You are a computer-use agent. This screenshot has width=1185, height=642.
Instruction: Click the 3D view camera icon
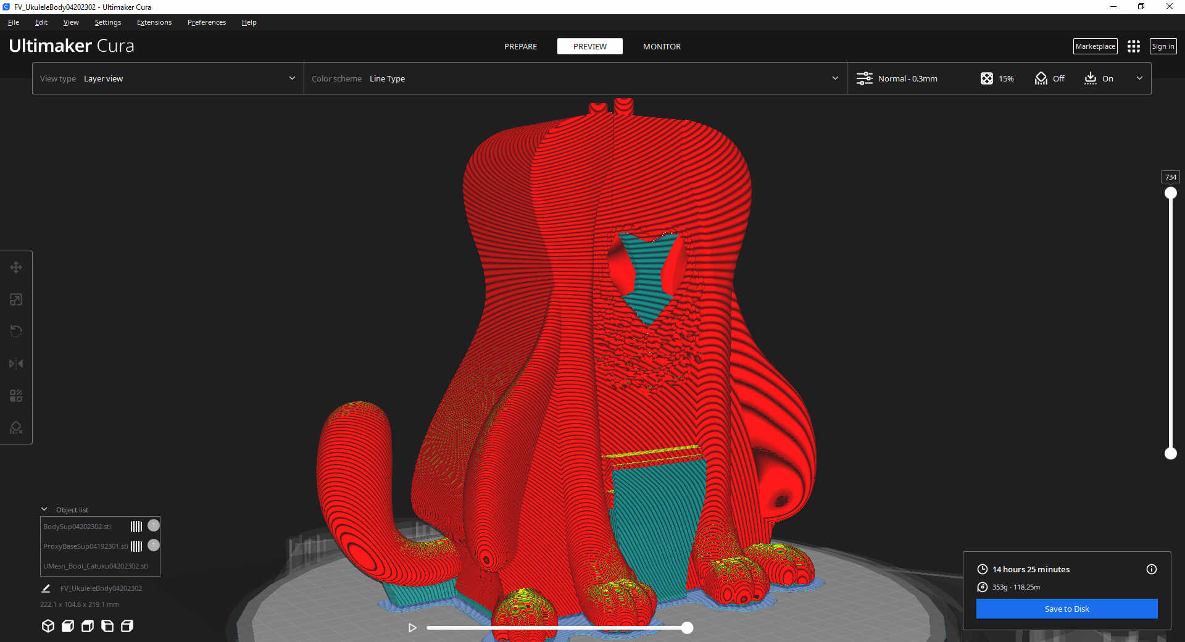point(48,626)
